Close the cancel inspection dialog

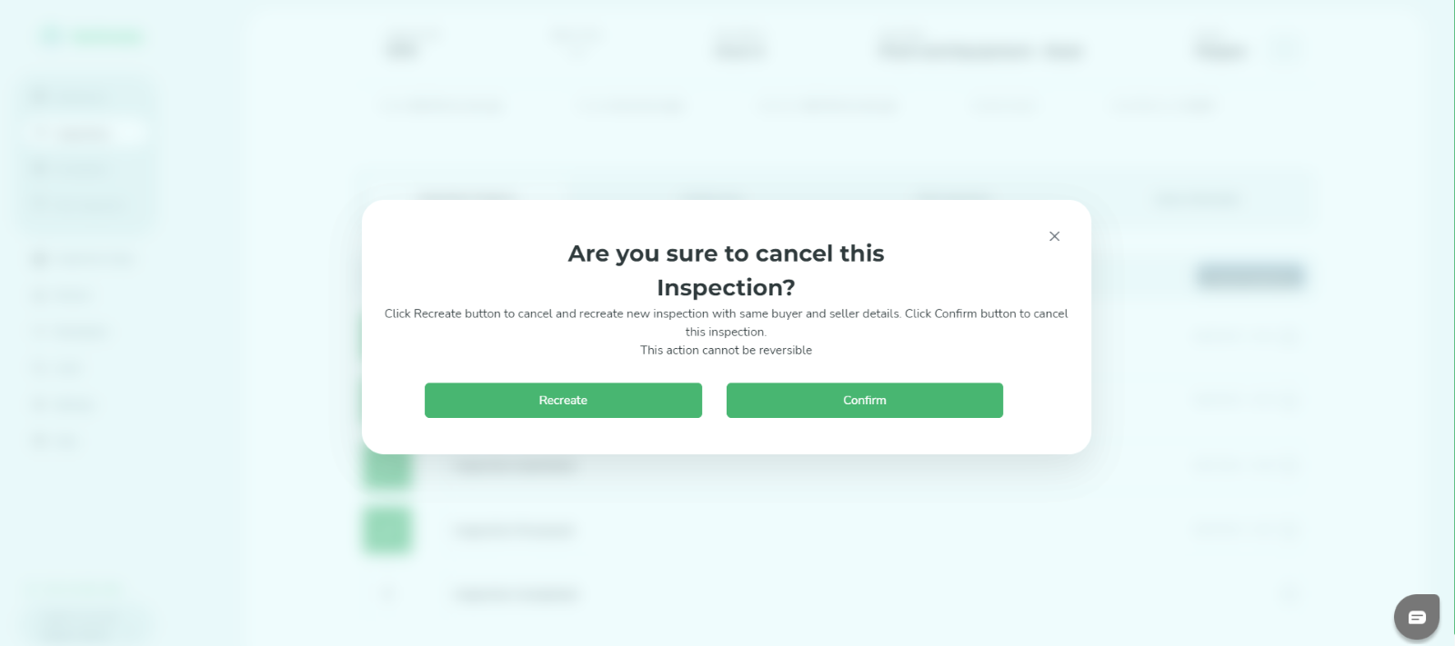coord(1054,236)
